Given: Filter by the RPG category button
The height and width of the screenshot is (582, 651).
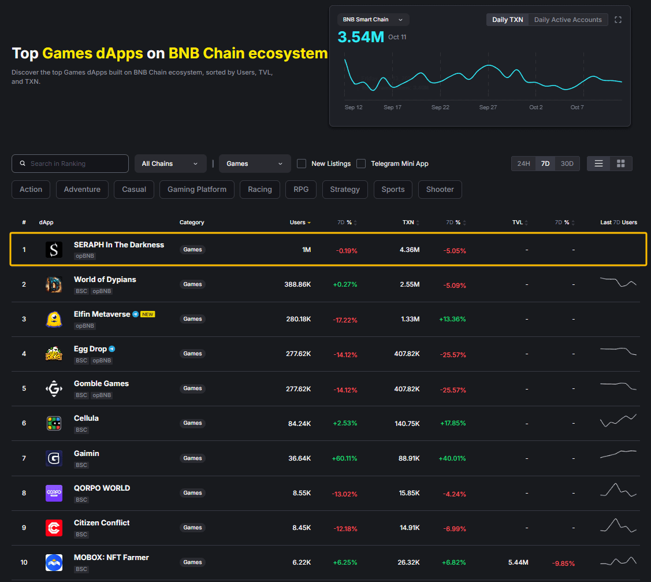Looking at the screenshot, I should click(301, 190).
